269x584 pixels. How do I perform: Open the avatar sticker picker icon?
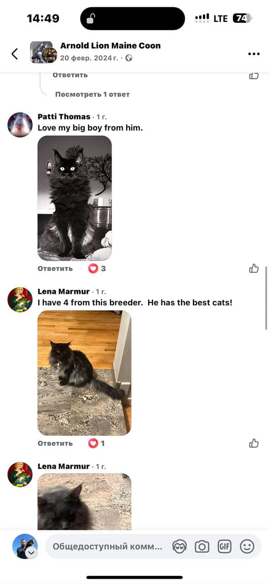180,546
